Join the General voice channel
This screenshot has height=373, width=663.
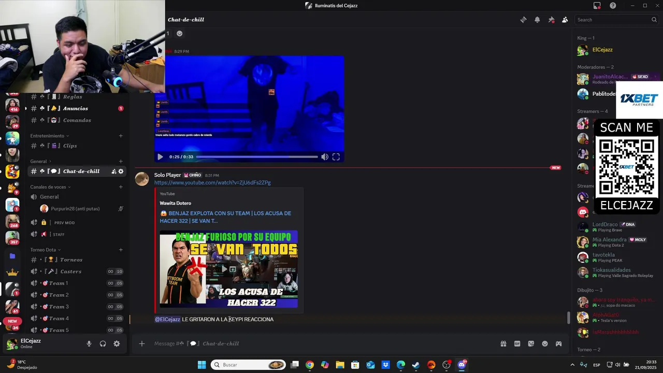(x=77, y=197)
